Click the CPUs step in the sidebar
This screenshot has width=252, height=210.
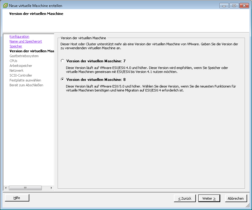[13, 61]
